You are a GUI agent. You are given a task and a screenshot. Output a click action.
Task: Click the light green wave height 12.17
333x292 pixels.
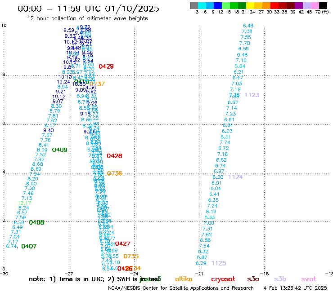coord(24,203)
